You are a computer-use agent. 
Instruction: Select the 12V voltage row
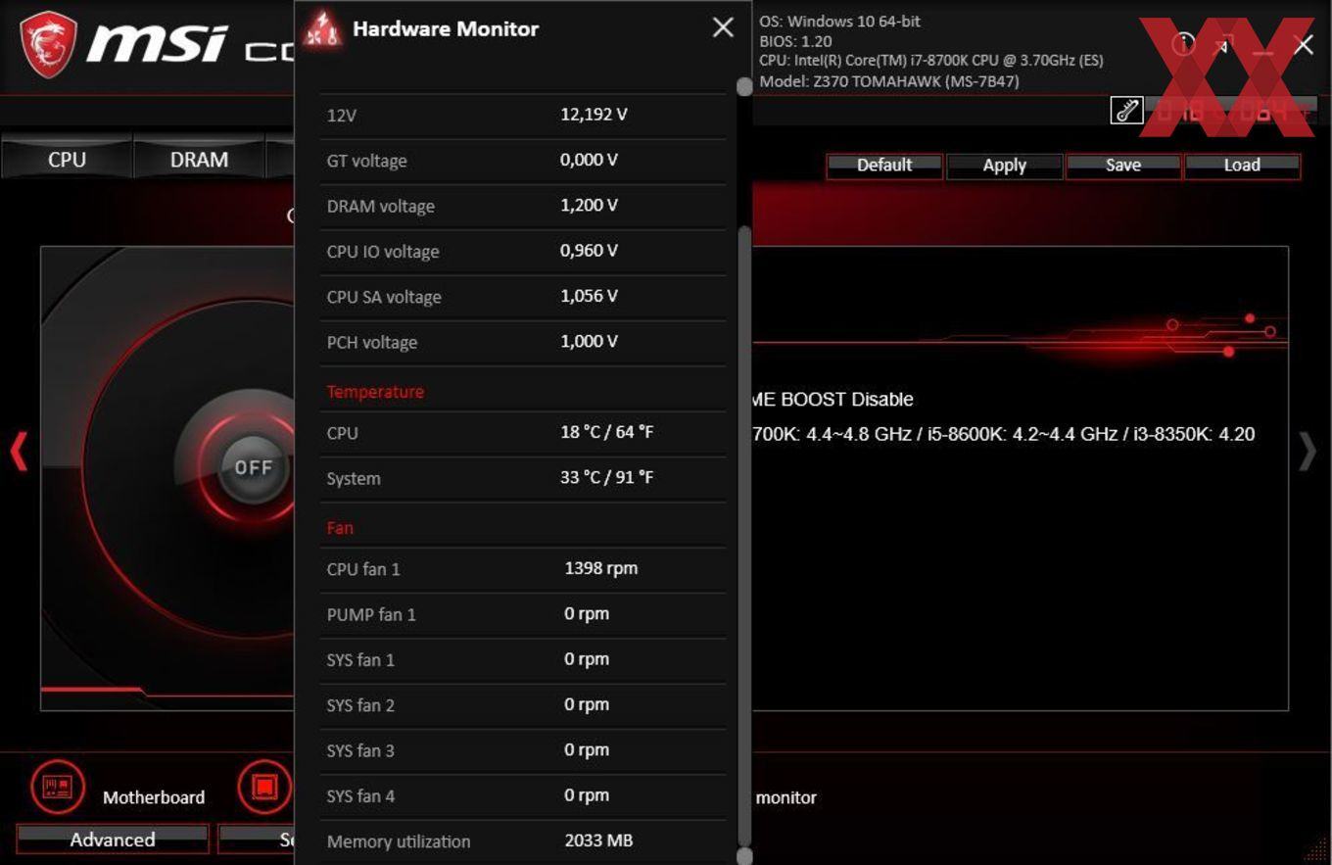point(523,116)
